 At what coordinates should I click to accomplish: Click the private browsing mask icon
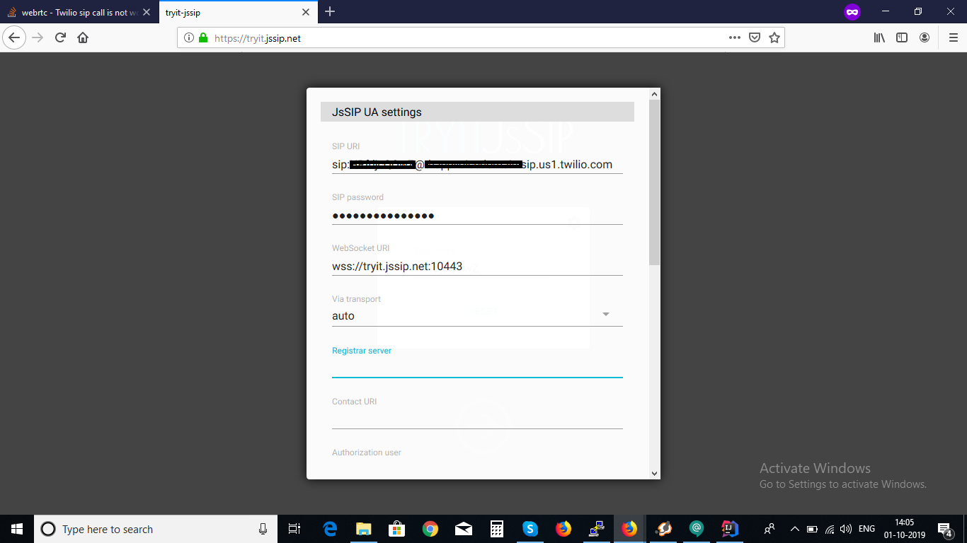[852, 12]
